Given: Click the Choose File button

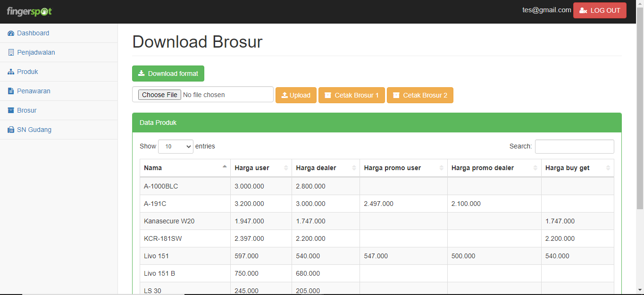Looking at the screenshot, I should [x=159, y=95].
